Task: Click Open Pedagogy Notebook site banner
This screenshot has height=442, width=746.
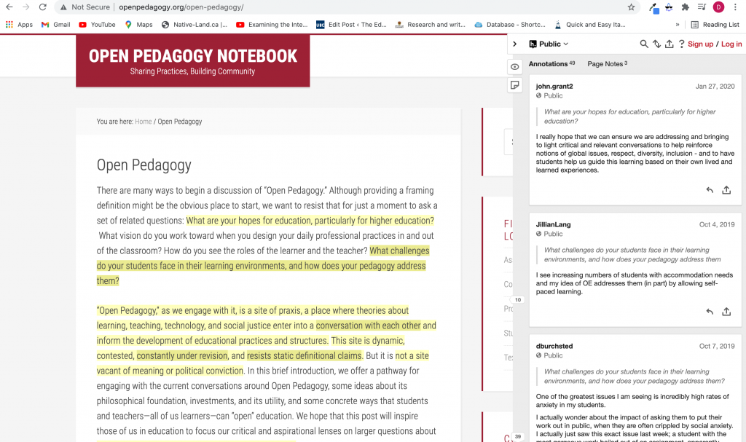Action: (192, 60)
